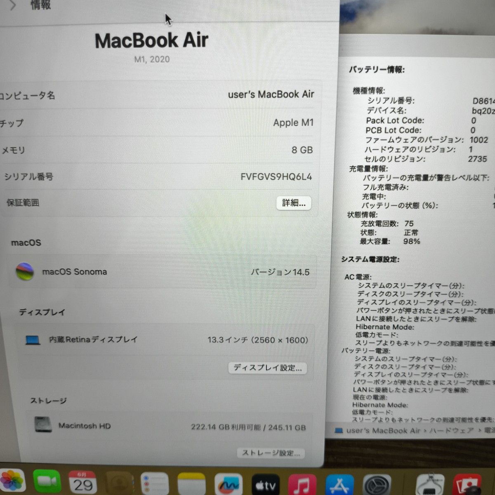Click the AC電源: section label
The width and height of the screenshot is (495, 495).
pyautogui.click(x=358, y=277)
